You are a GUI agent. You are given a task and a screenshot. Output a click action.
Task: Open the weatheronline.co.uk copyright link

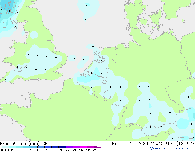click(169, 148)
